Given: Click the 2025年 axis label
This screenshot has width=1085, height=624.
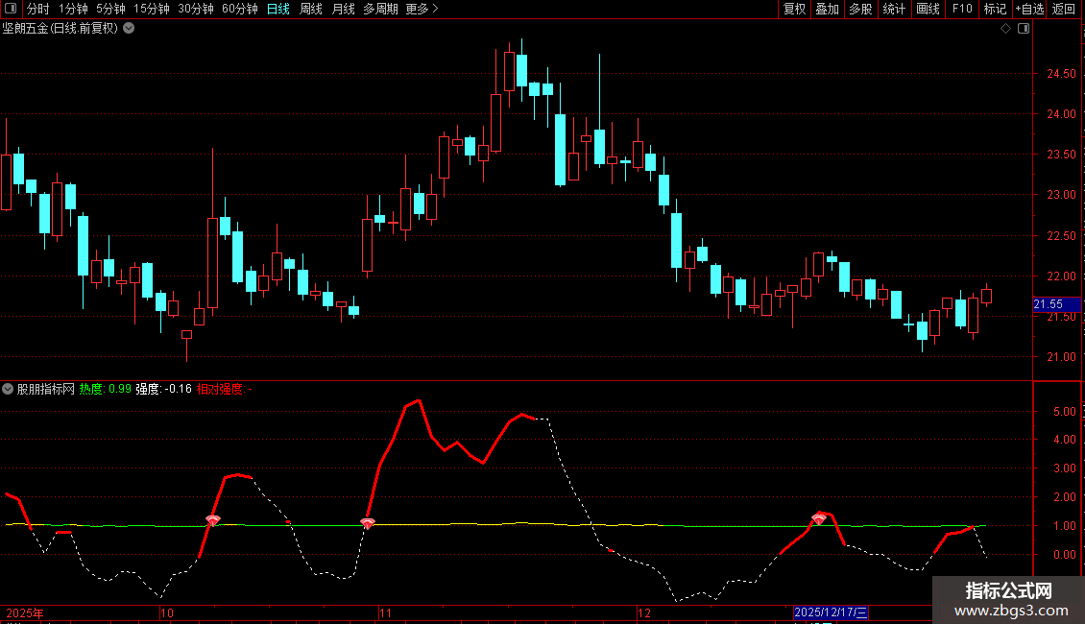Looking at the screenshot, I should click(25, 612).
